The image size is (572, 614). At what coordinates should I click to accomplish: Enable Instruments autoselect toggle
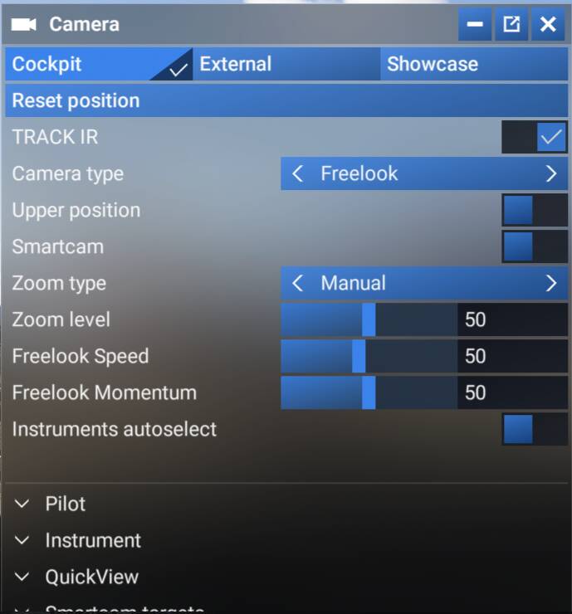coord(535,429)
